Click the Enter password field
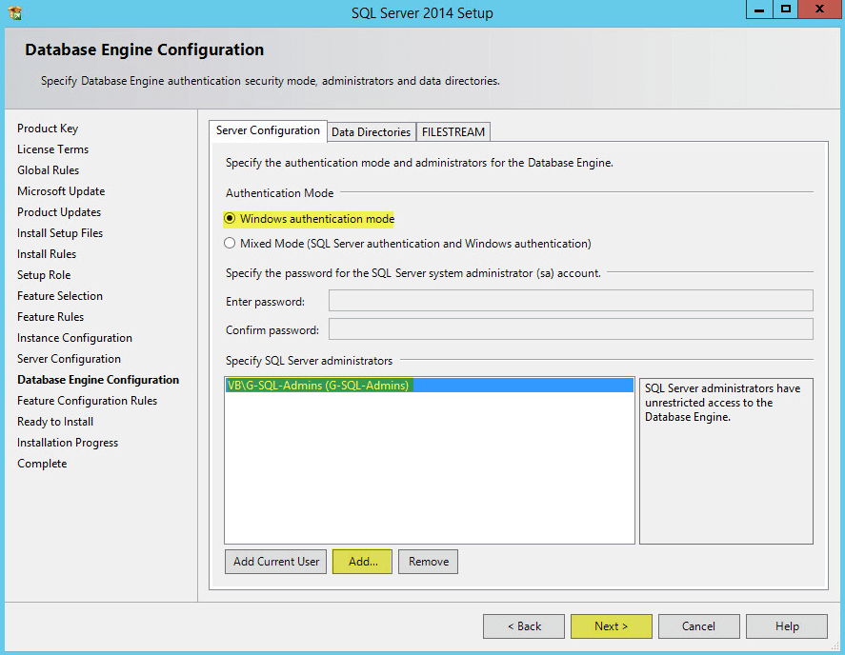Viewport: 845px width, 655px height. pyautogui.click(x=571, y=301)
